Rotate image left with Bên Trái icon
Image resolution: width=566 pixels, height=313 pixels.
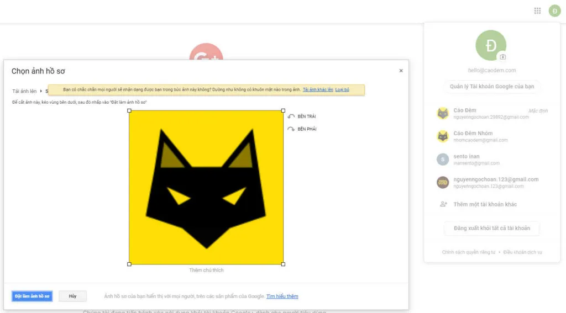point(291,116)
